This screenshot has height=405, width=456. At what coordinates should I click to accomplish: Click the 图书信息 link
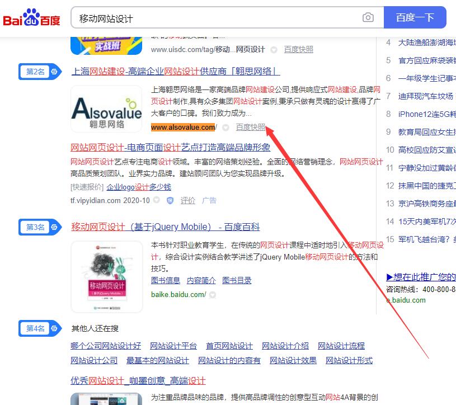(166, 280)
